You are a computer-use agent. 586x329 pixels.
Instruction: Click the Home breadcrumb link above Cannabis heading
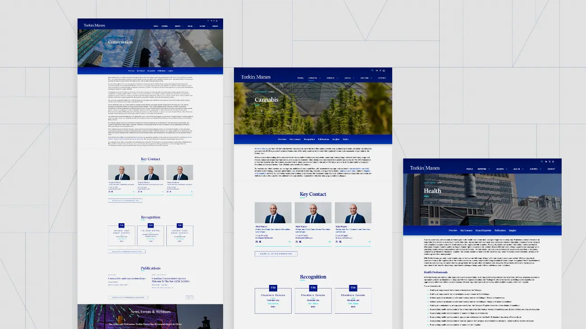coord(256,92)
